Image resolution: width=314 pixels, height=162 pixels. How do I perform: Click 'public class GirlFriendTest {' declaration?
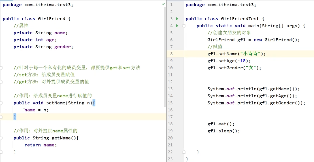tap(225, 19)
